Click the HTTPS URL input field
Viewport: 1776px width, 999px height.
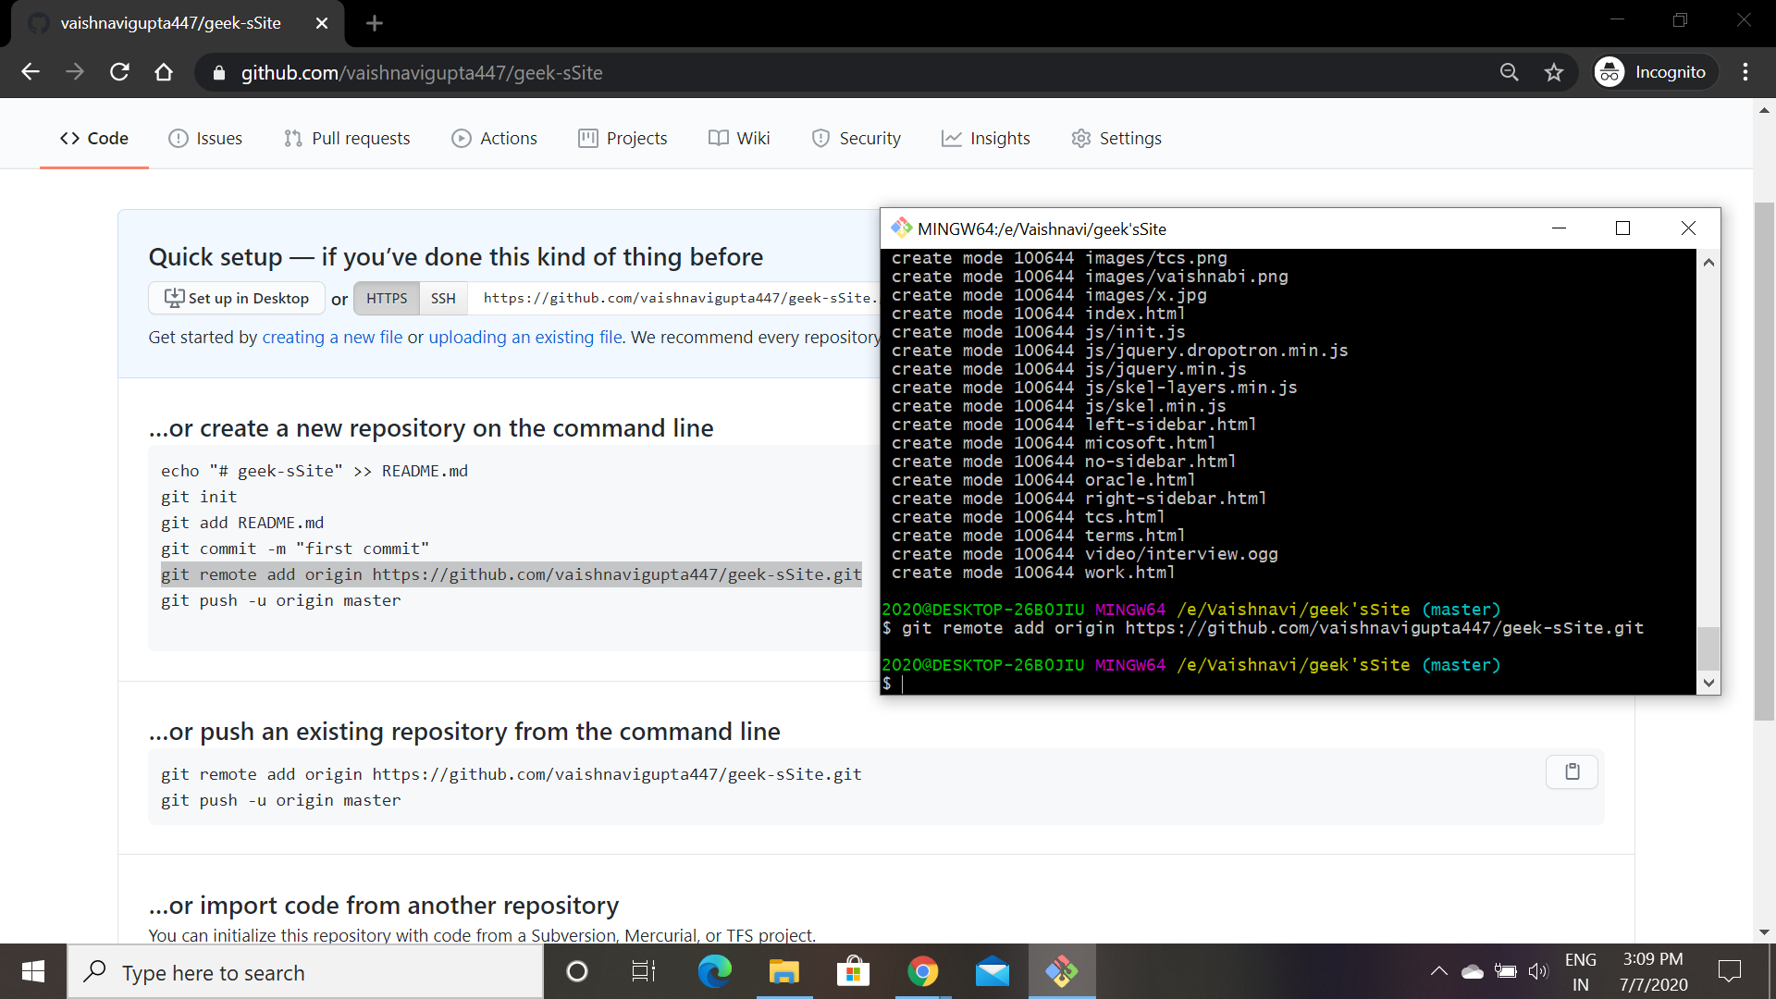[677, 298]
